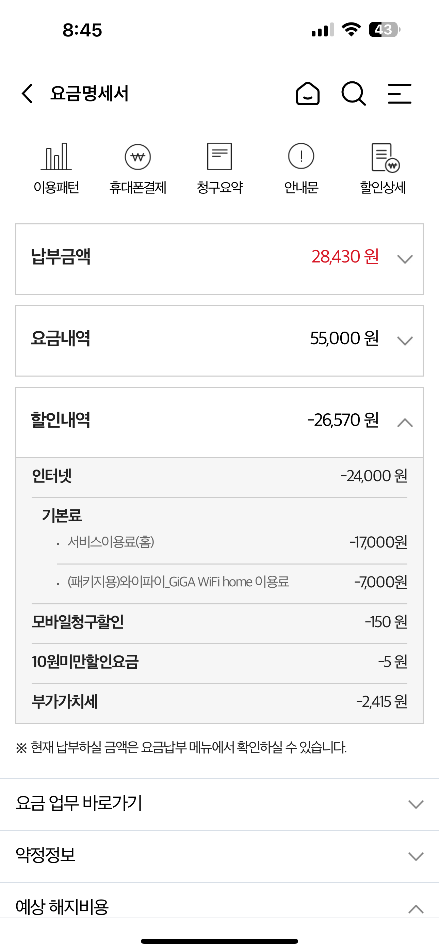
Task: Tap the 요금명세서 page title
Action: pos(90,94)
